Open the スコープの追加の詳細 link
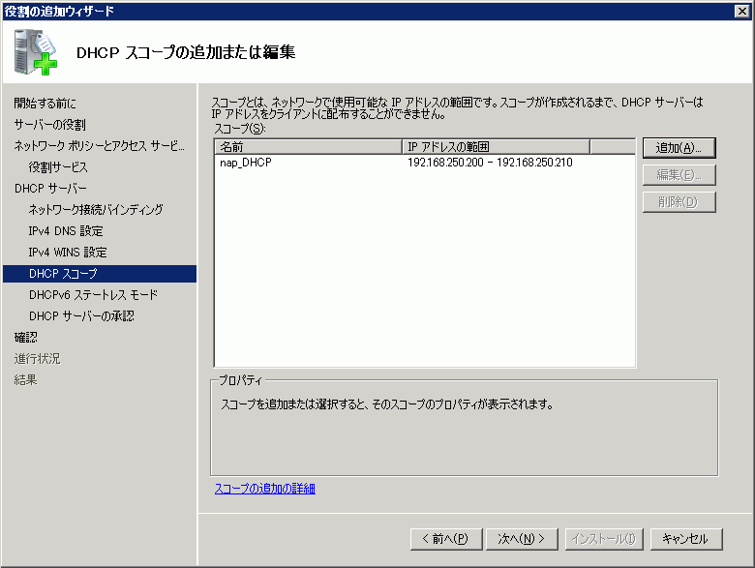This screenshot has width=755, height=568. pos(264,489)
